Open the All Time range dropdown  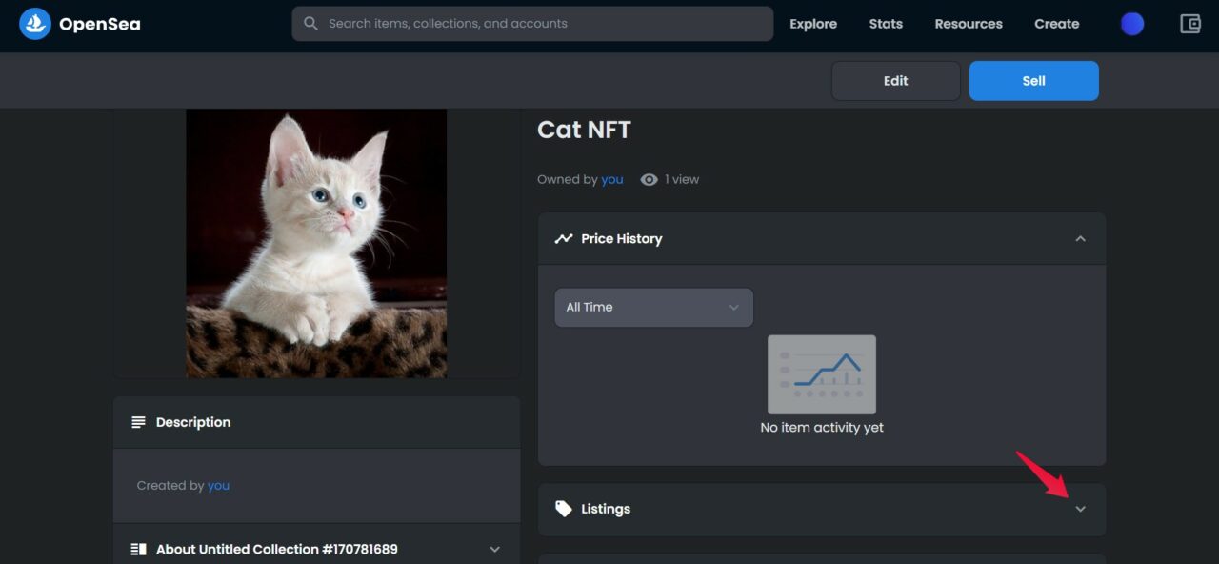point(653,308)
